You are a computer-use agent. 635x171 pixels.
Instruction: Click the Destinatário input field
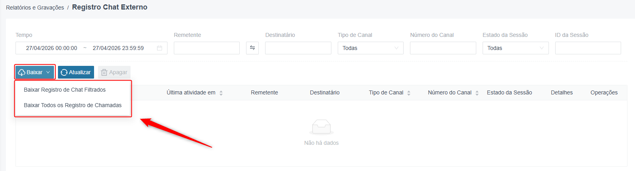tap(298, 48)
